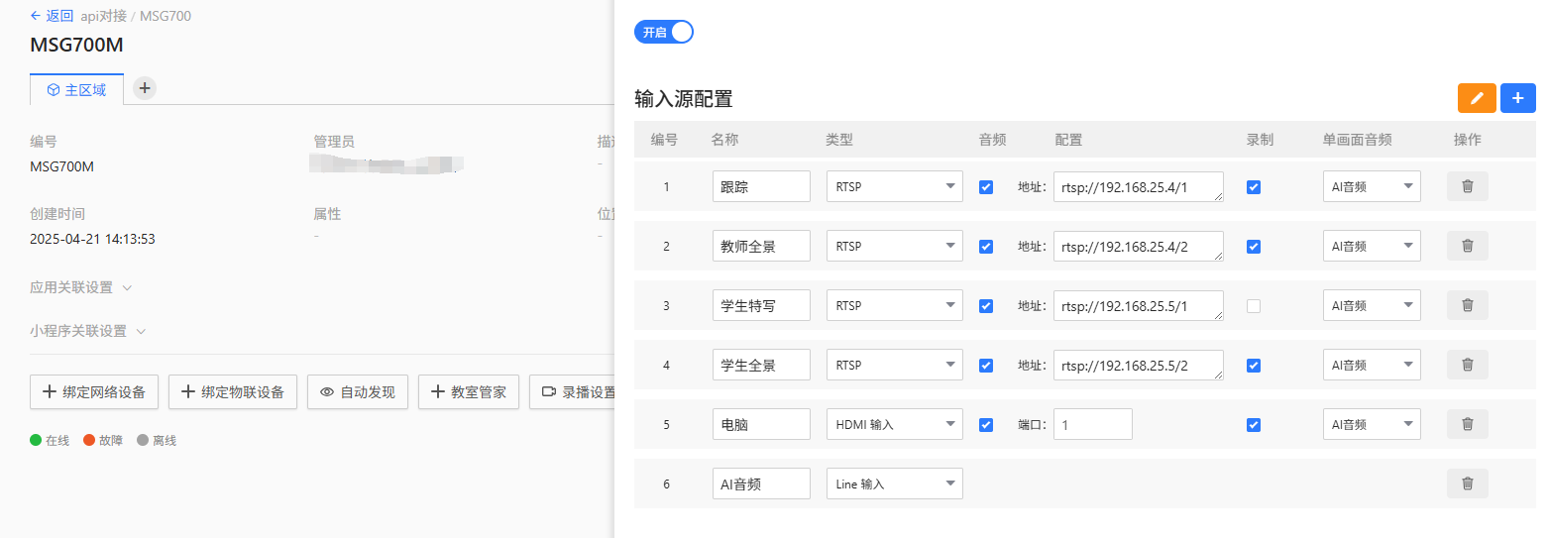The height and width of the screenshot is (538, 1548).
Task: Expand the 应用关联设置 section
Action: (x=81, y=287)
